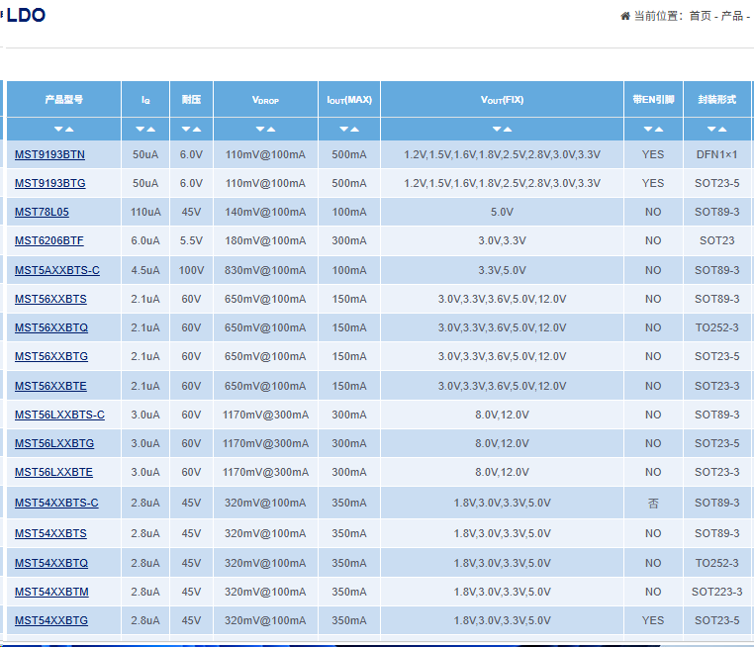The height and width of the screenshot is (647, 754).
Task: Select the 6.0uA quiescent current cell
Action: (145, 240)
